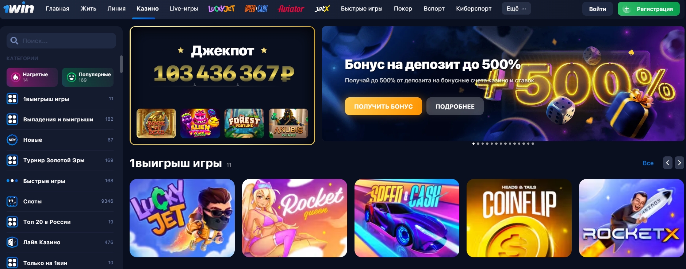The width and height of the screenshot is (686, 269).
Task: Open the Слоты sidebar category
Action: (60, 201)
